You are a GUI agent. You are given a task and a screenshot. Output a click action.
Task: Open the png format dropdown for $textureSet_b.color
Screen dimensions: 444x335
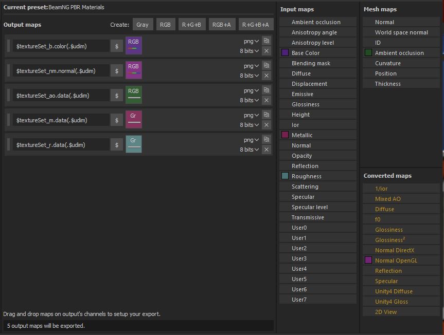point(251,41)
